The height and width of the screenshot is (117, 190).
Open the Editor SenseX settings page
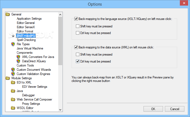tap(26, 27)
